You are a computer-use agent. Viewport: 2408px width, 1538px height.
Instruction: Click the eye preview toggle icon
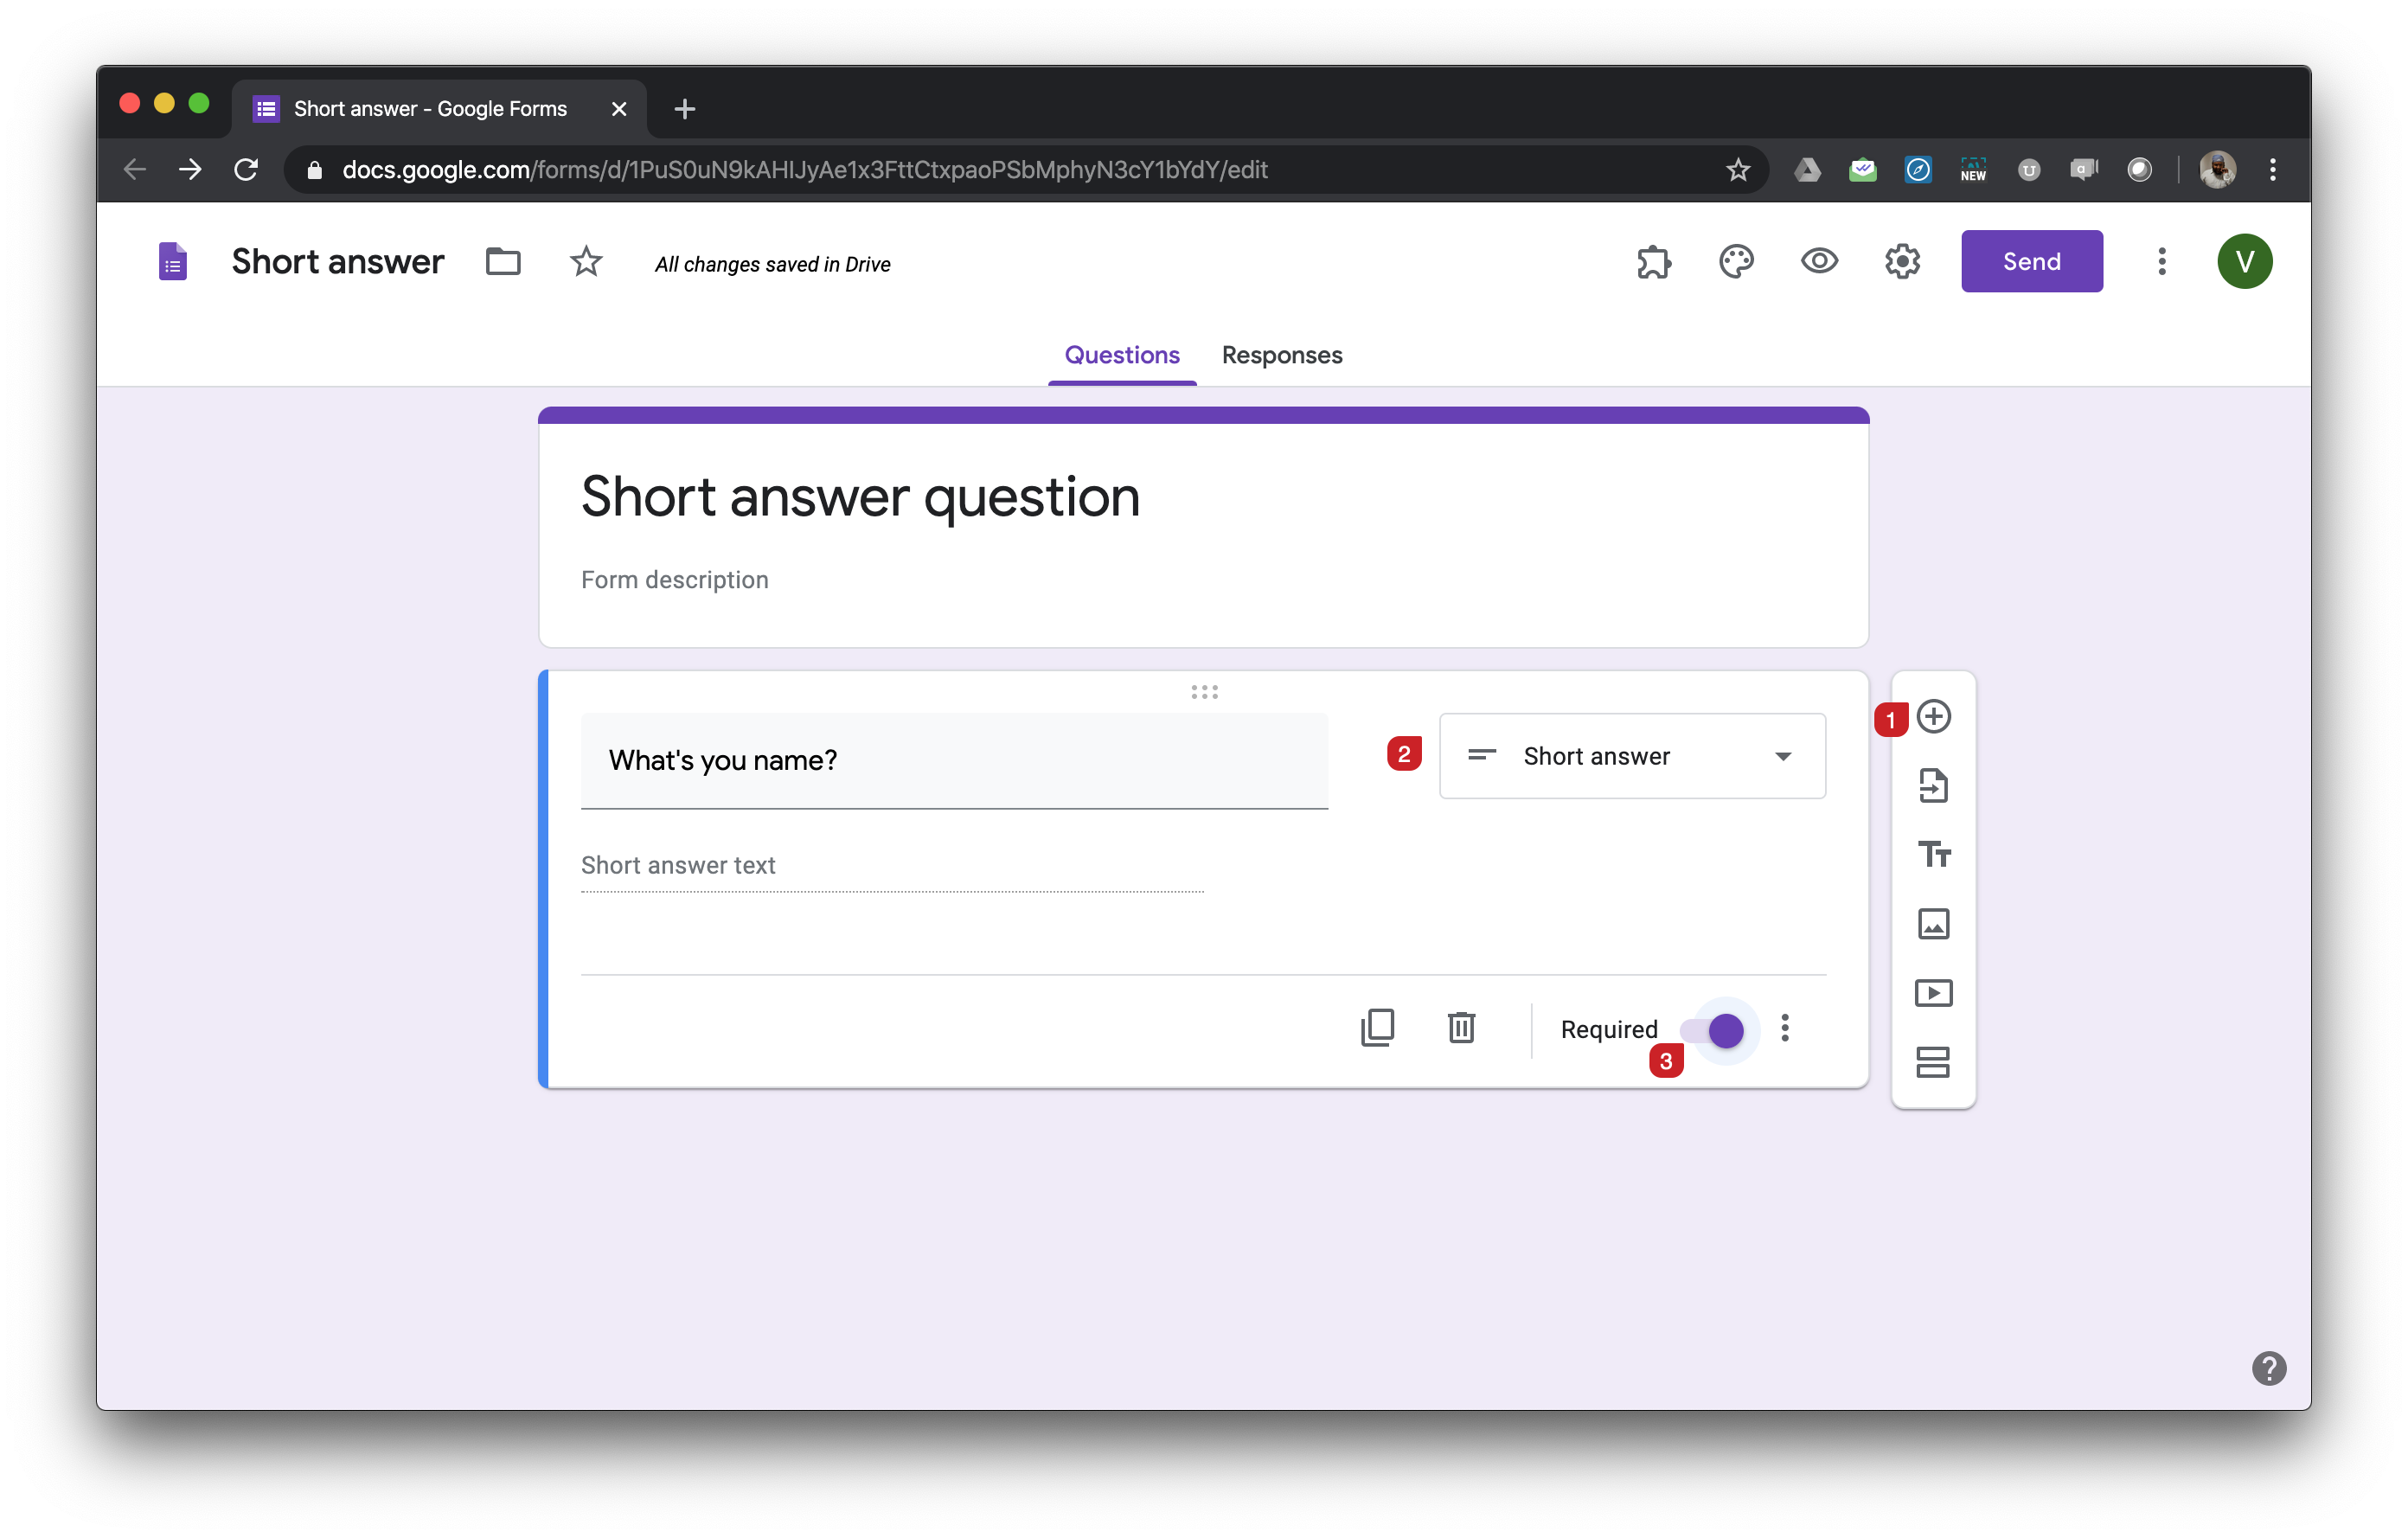[1818, 261]
